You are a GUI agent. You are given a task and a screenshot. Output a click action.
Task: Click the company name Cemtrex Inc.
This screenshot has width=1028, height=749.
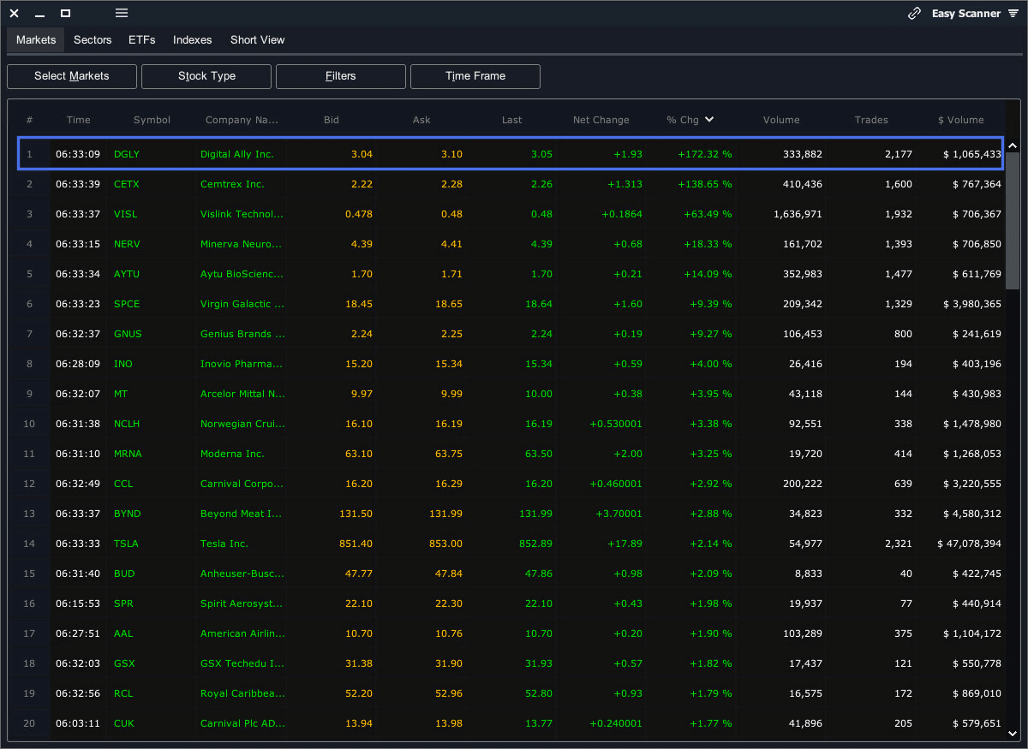[232, 184]
